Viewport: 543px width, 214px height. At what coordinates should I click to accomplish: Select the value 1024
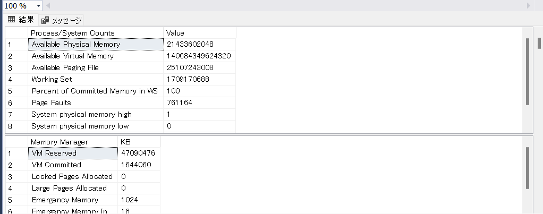click(x=139, y=200)
